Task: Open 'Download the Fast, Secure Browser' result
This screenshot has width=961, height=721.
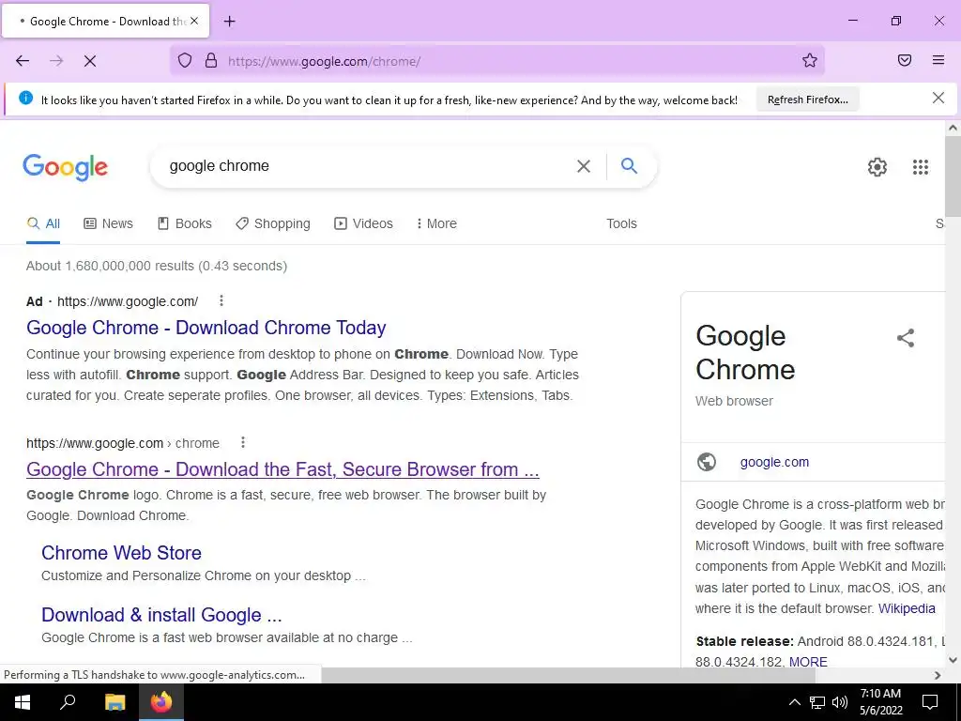Action: point(282,469)
